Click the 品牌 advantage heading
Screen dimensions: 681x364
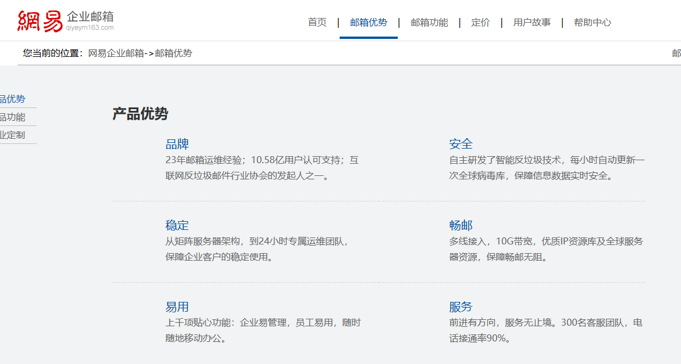coord(177,144)
